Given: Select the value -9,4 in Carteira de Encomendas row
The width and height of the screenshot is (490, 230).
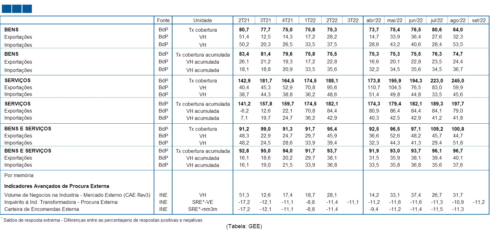Looking at the screenshot, I should click(x=374, y=209).
